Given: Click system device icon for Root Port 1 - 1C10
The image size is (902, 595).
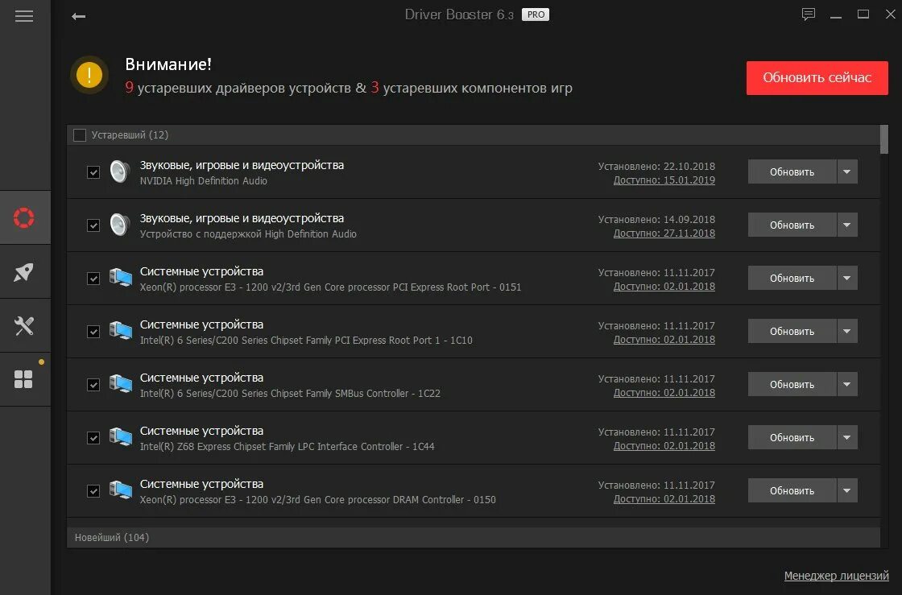Looking at the screenshot, I should tap(121, 331).
